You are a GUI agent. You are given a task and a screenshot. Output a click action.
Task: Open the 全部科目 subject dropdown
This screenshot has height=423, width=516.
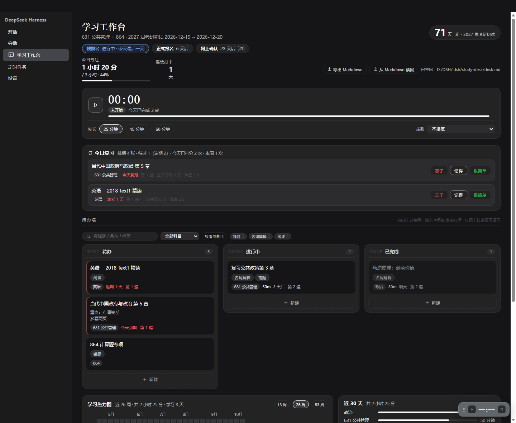coord(180,236)
